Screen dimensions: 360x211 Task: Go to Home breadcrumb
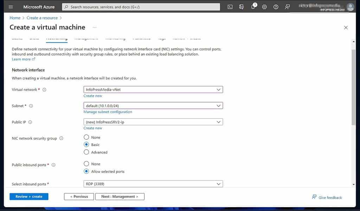pyautogui.click(x=15, y=18)
